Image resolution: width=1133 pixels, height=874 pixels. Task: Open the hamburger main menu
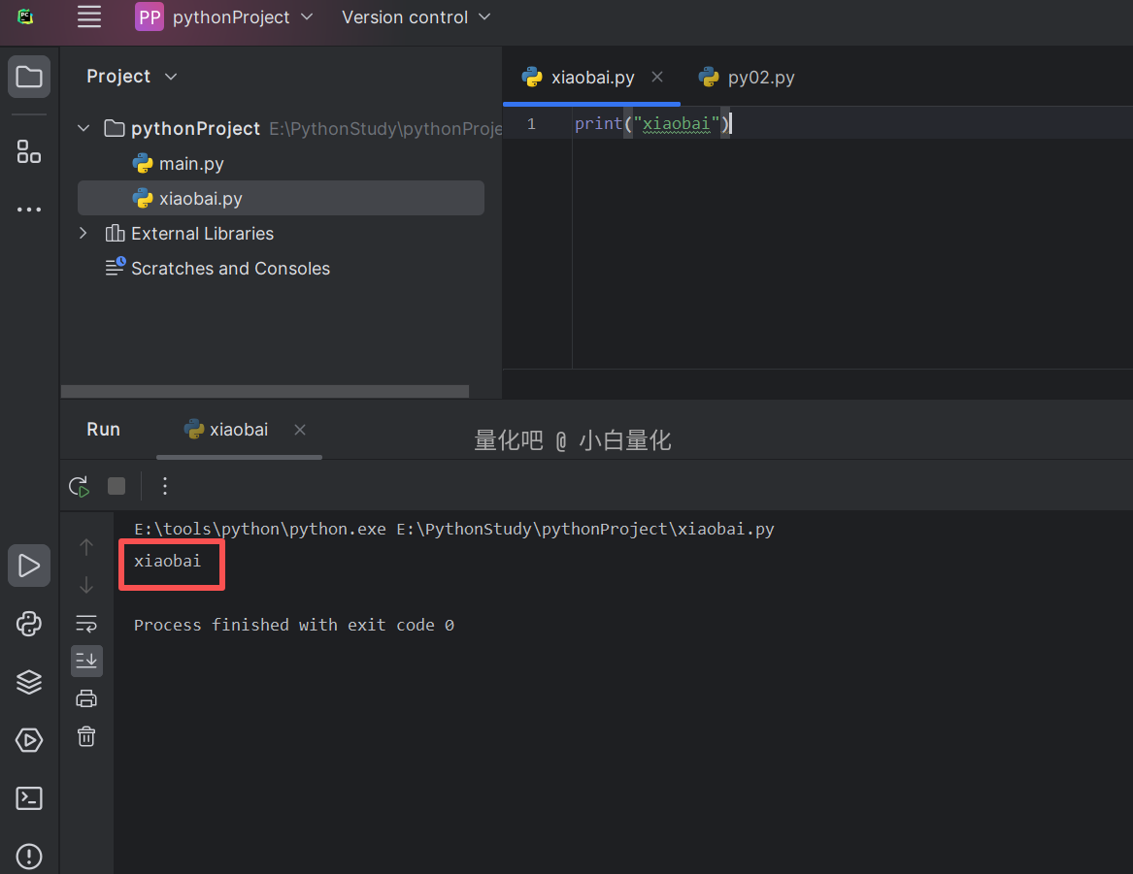(89, 16)
